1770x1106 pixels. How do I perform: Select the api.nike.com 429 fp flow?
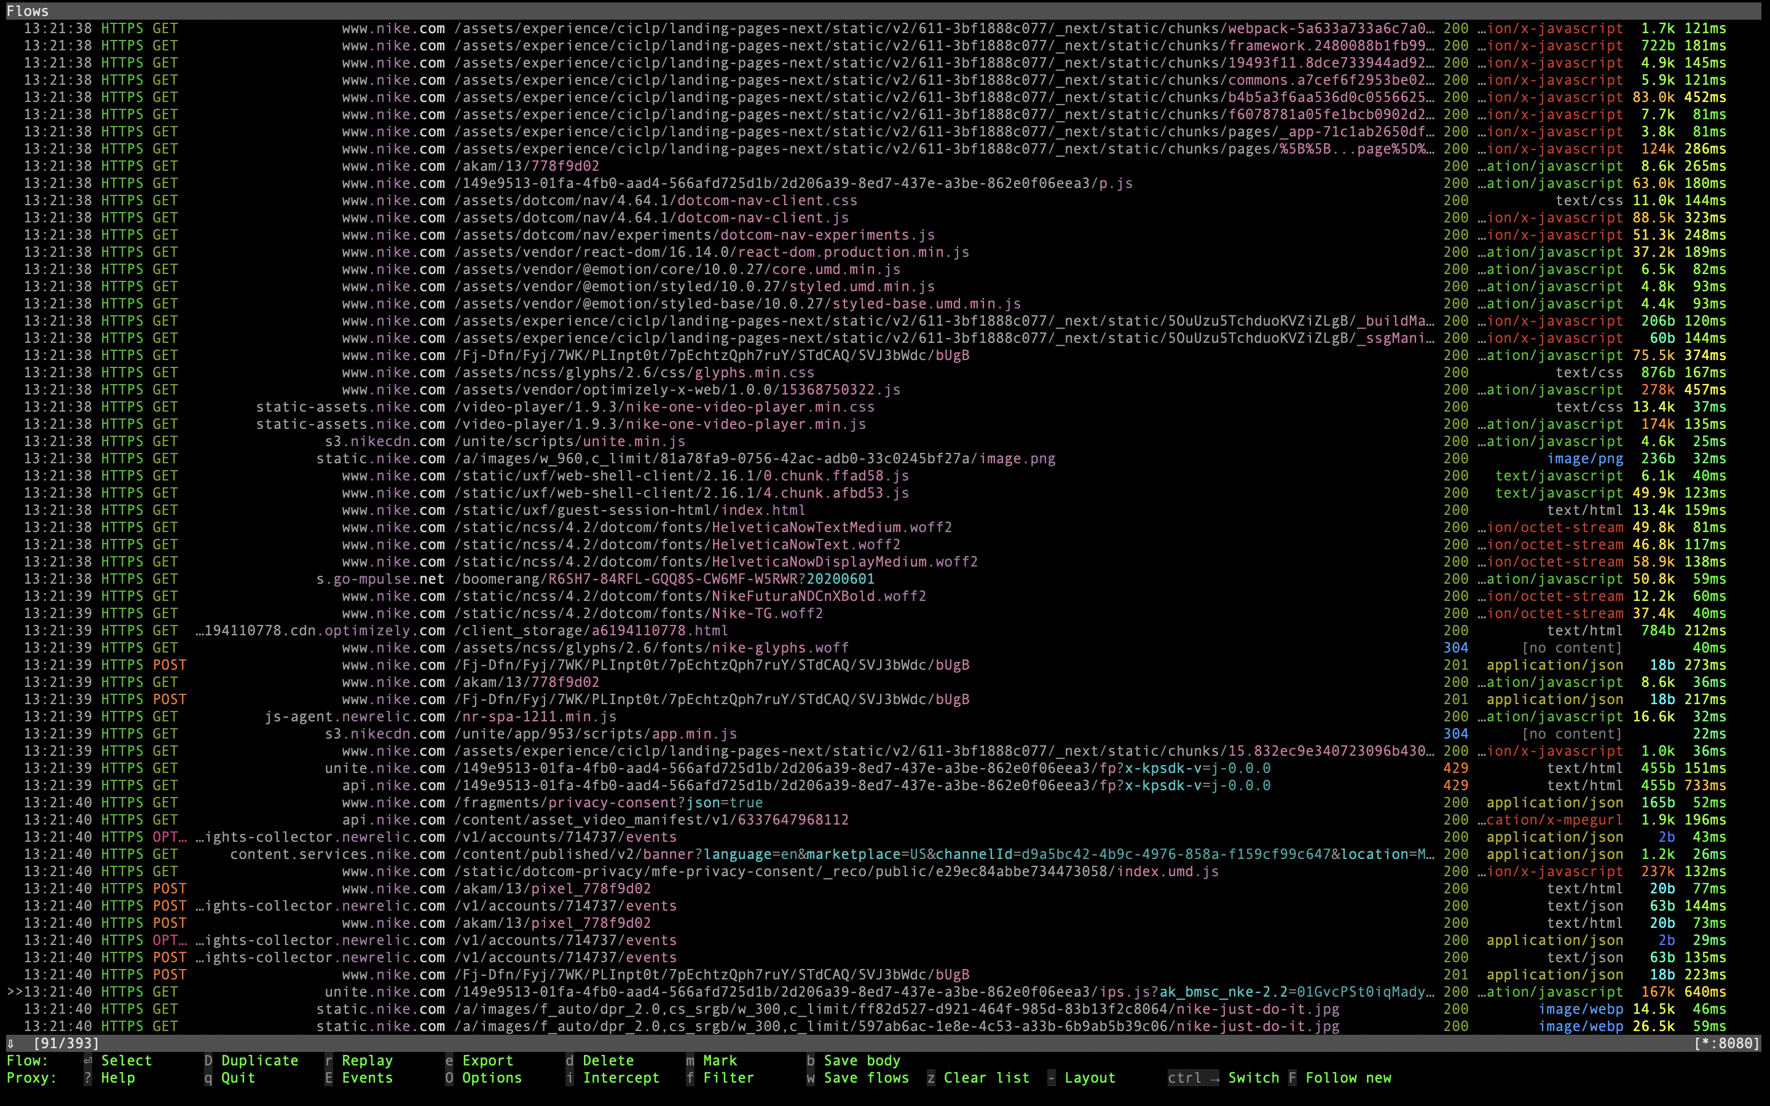pos(885,786)
